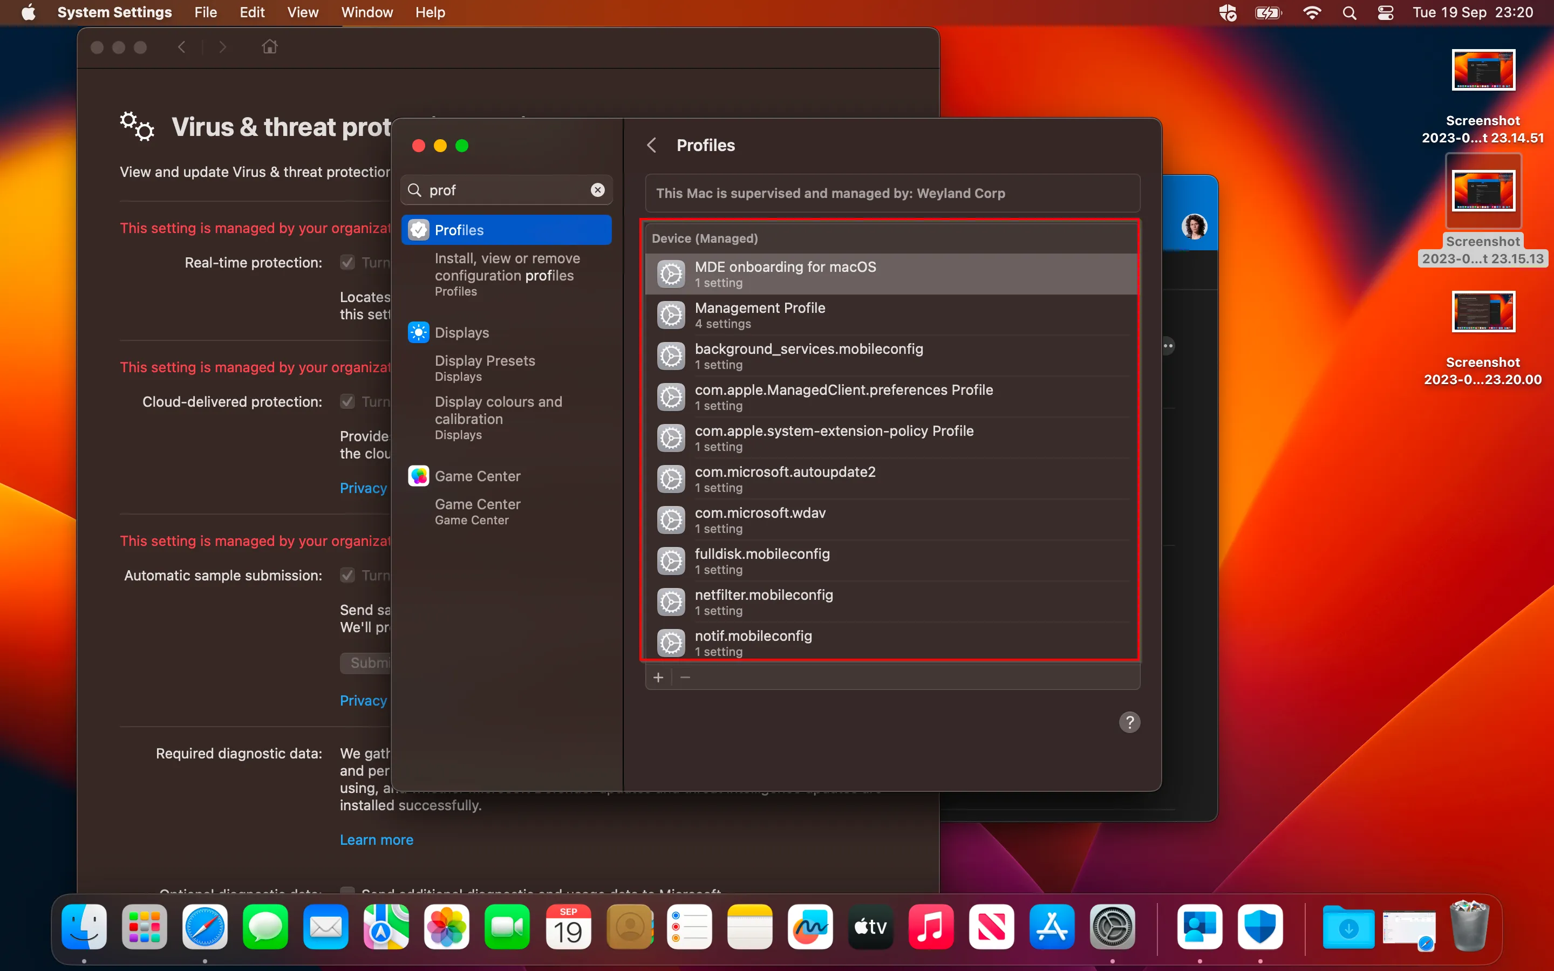Open Messages from the Dock
Viewport: 1554px width, 971px height.
265,927
